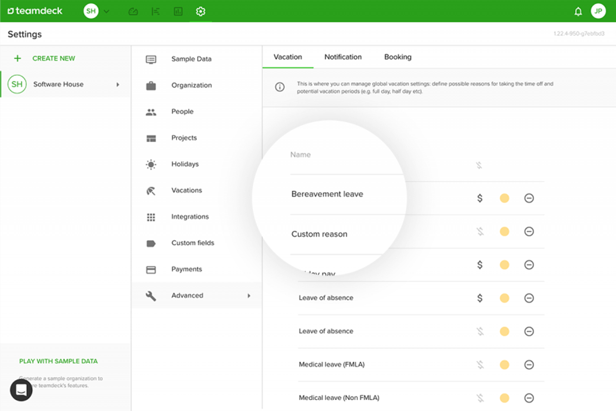The height and width of the screenshot is (411, 616).
Task: Open the timeline view icon in top bar
Action: pyautogui.click(x=155, y=12)
